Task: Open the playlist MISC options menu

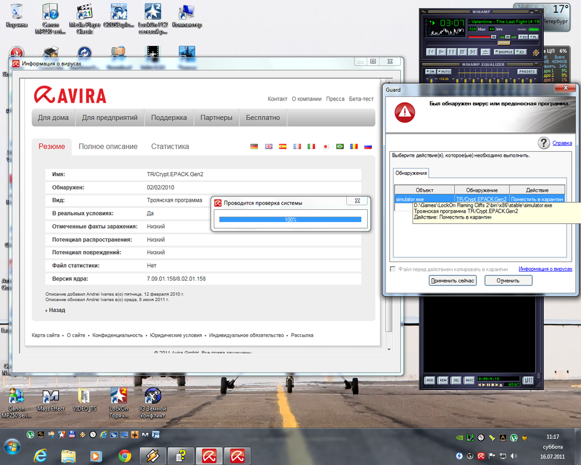Action: click(469, 380)
